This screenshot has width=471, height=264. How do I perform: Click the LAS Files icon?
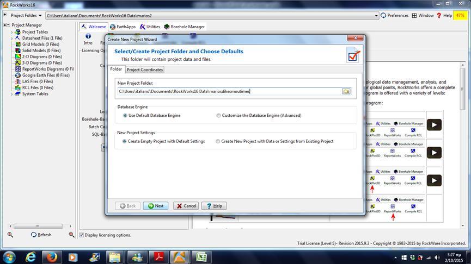coord(18,81)
